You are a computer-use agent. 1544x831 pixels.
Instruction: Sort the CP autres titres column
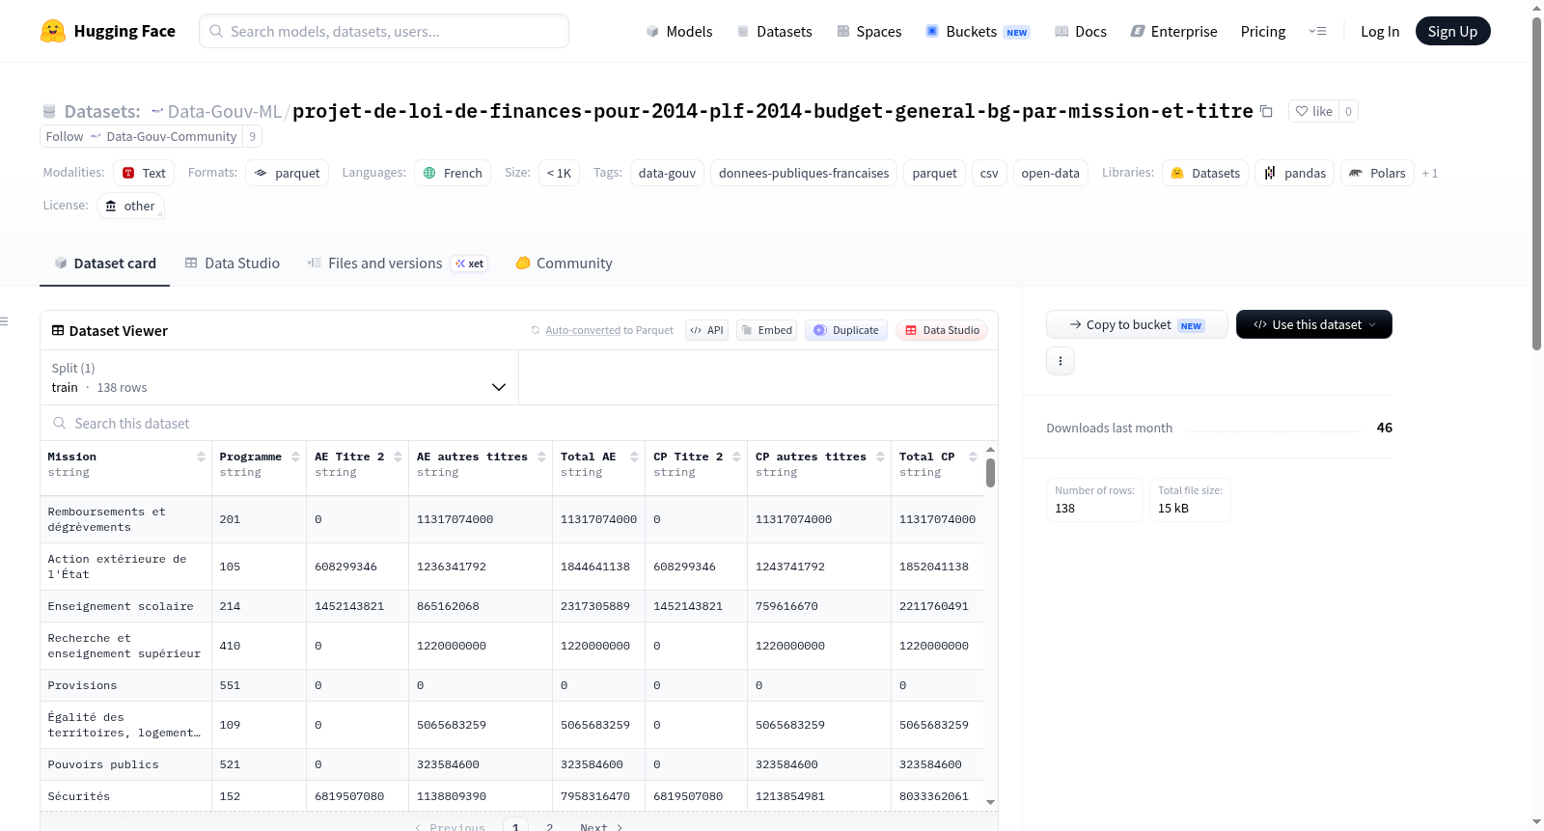pos(880,457)
